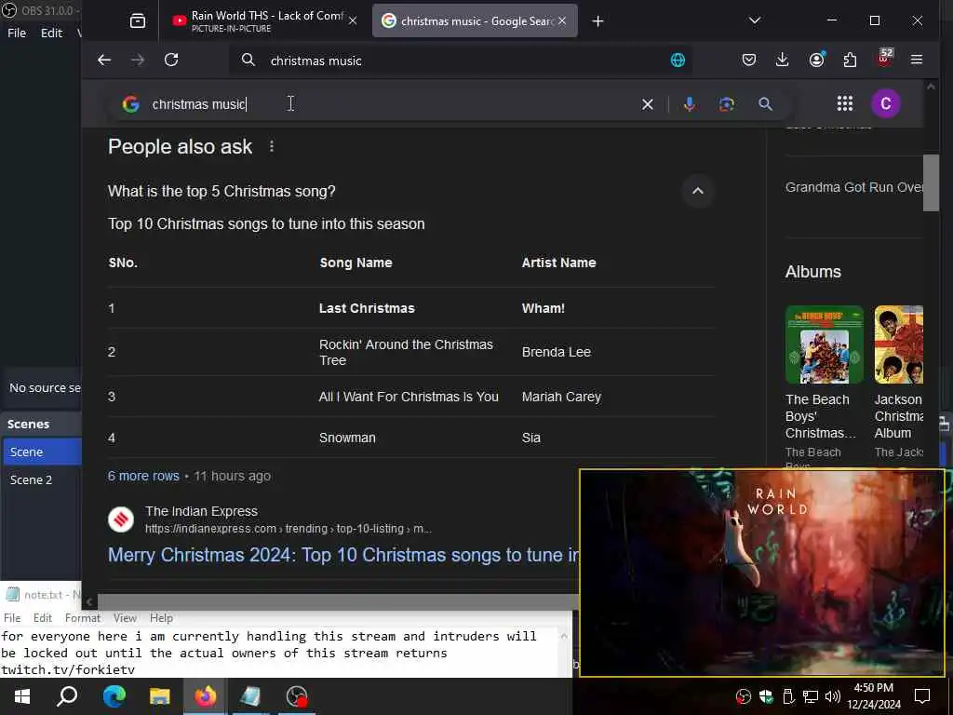Image resolution: width=953 pixels, height=715 pixels.
Task: Open OBS Edit menu
Action: pos(51,33)
